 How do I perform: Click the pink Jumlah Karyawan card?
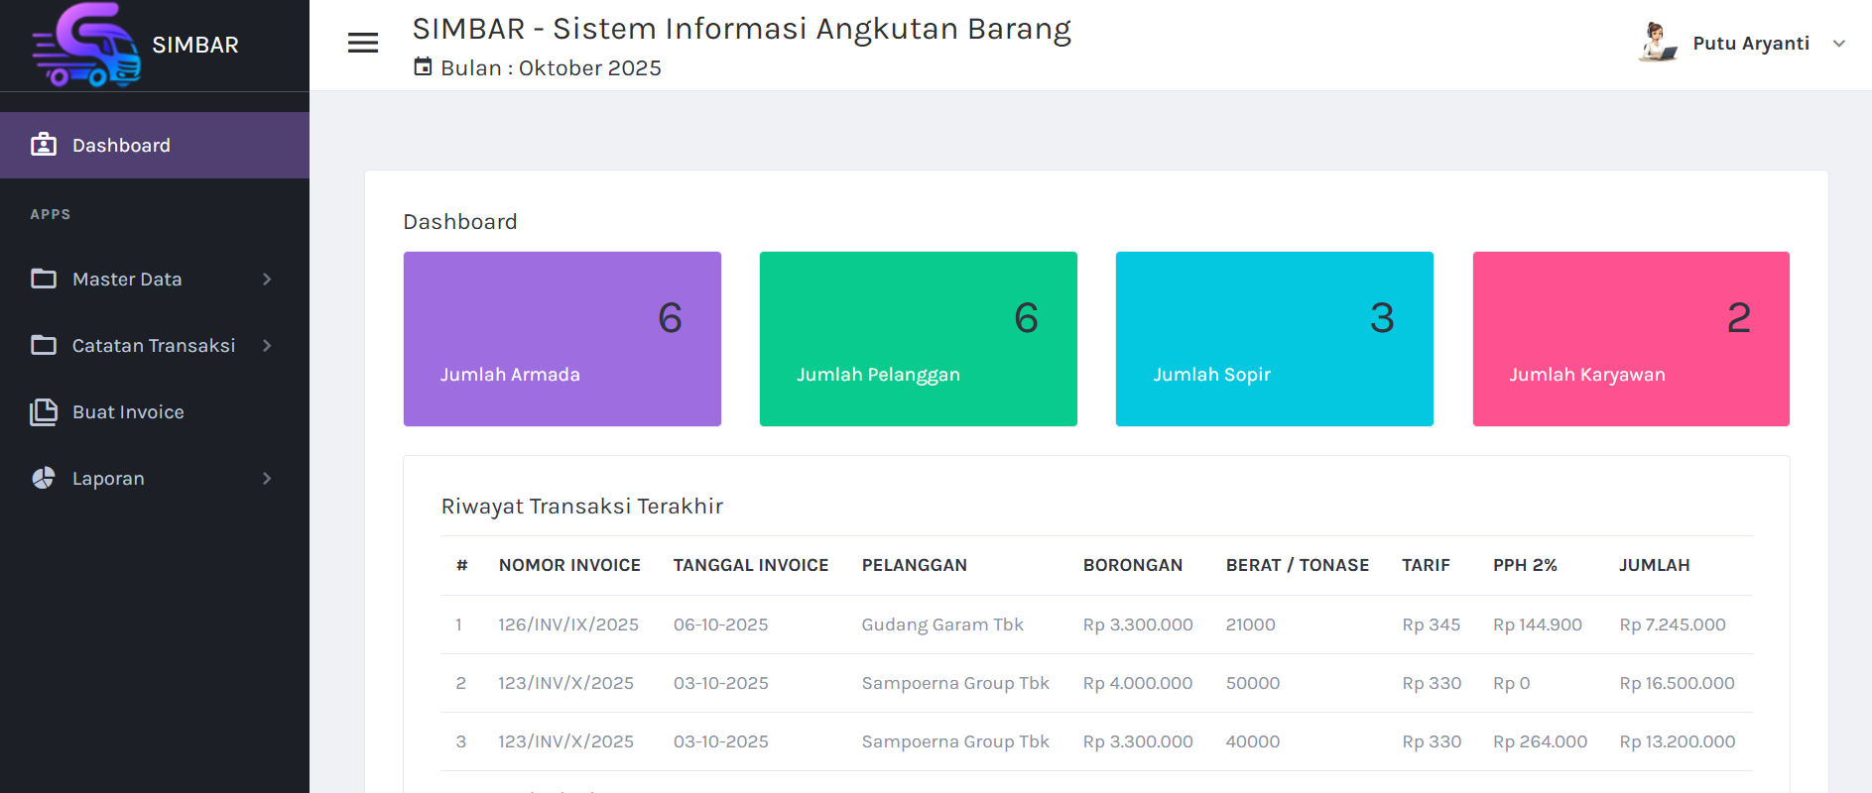tap(1630, 339)
